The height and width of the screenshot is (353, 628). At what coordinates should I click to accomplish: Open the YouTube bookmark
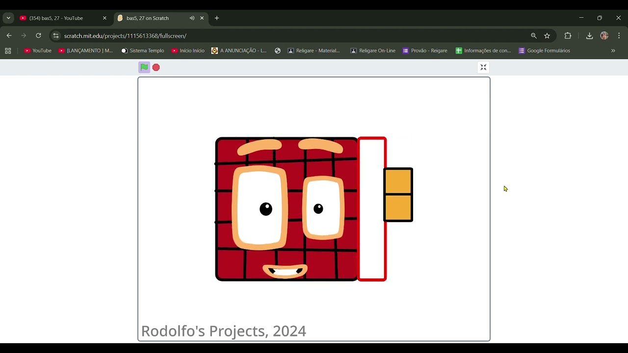pyautogui.click(x=38, y=50)
